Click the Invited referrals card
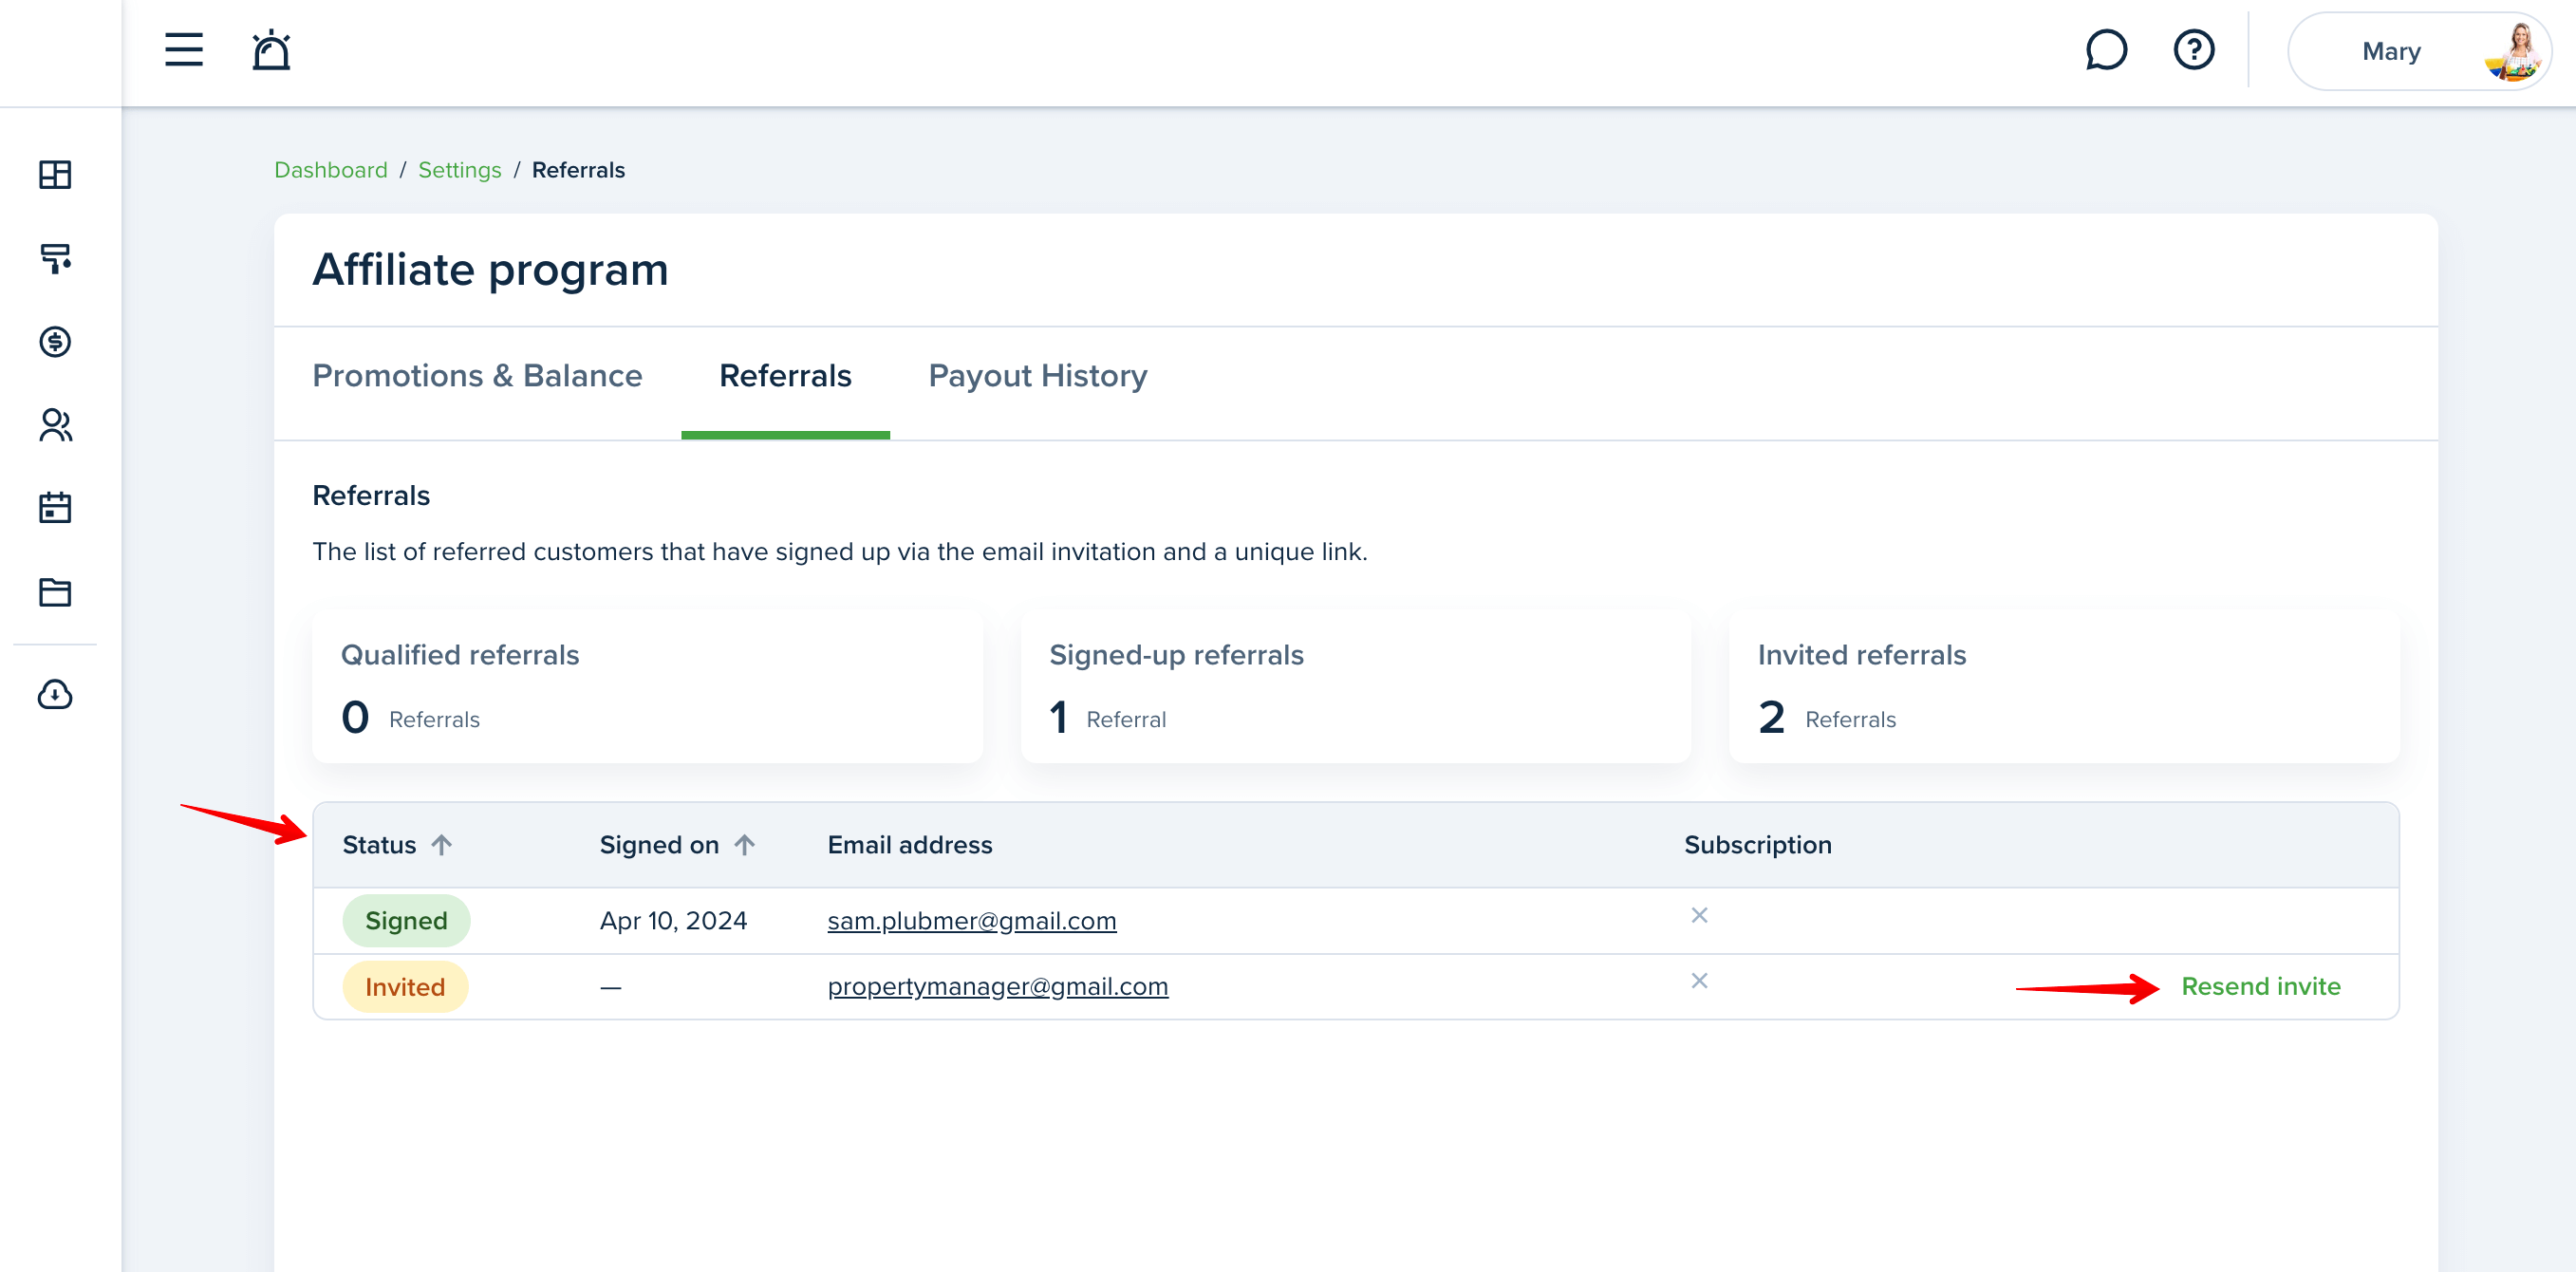Viewport: 2576px width, 1272px height. [x=2063, y=689]
